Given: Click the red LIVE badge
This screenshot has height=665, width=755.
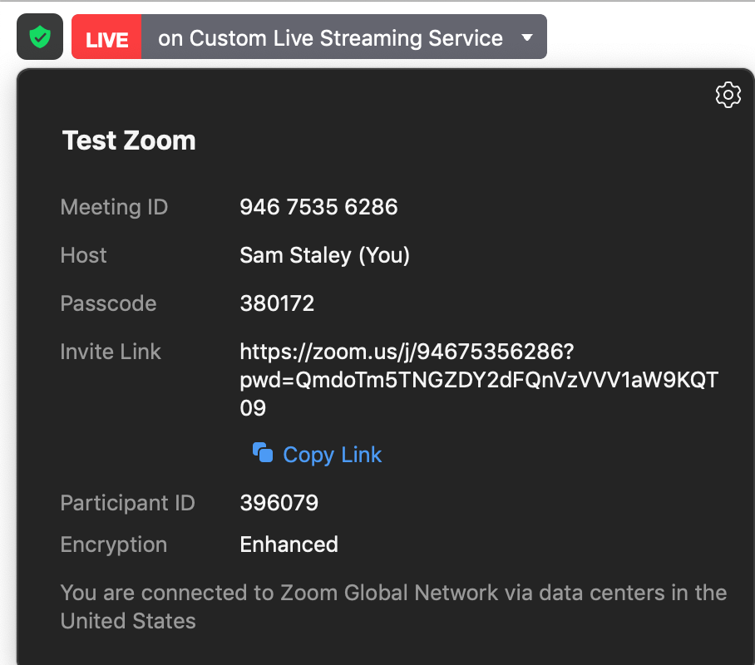Looking at the screenshot, I should coord(106,37).
